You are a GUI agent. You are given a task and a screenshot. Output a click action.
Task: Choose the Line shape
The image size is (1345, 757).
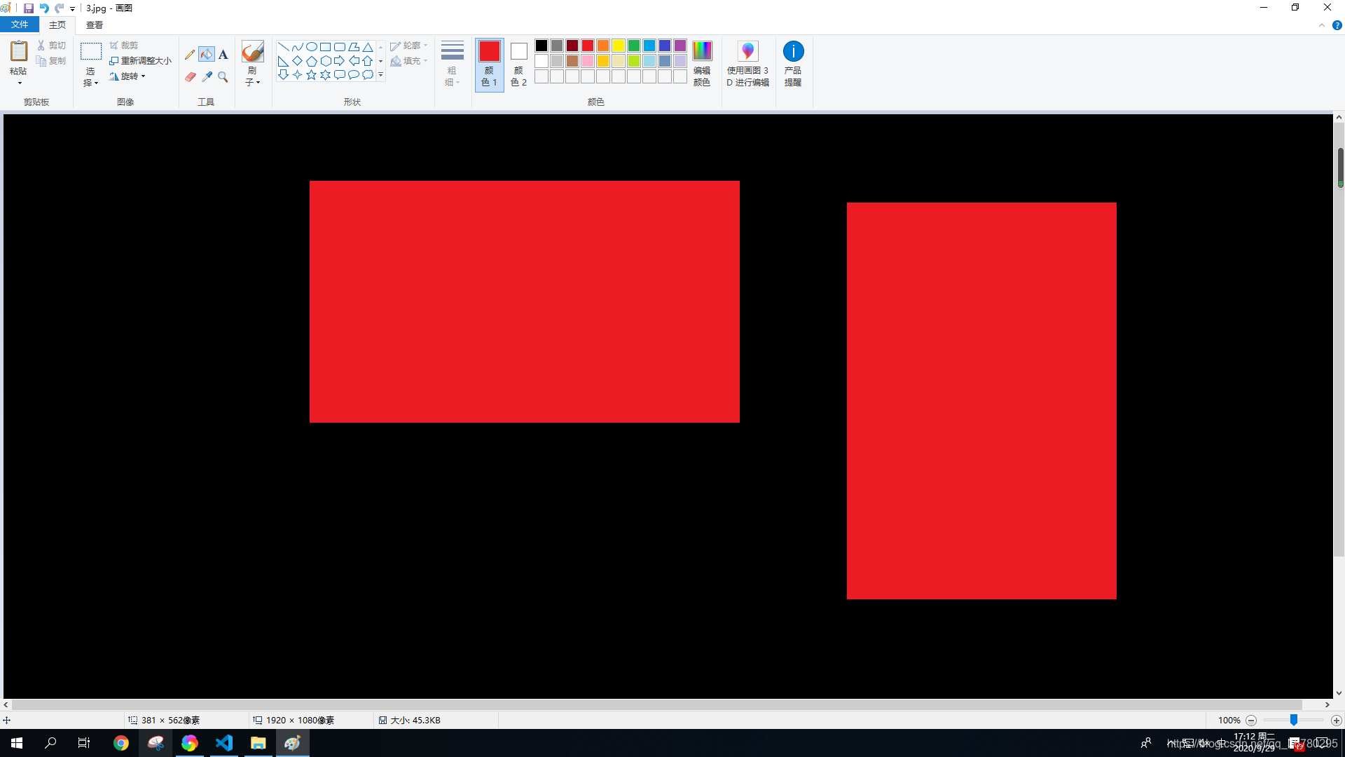(x=284, y=47)
